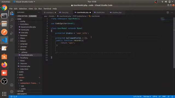Collapse the CODE workspace folder

coord(19,19)
